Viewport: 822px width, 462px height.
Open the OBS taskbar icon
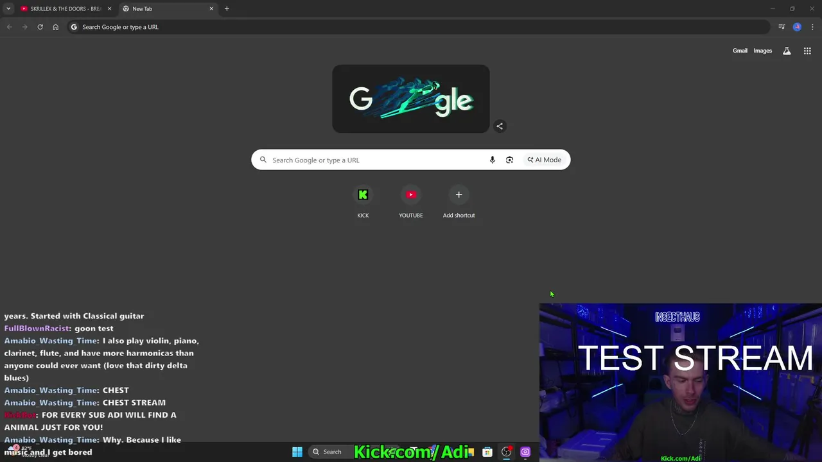(x=507, y=452)
